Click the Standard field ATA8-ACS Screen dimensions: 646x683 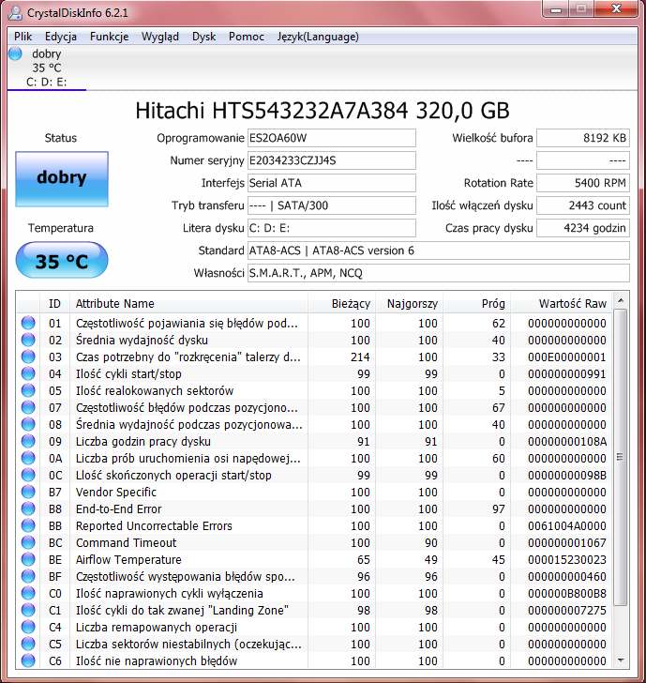point(439,250)
